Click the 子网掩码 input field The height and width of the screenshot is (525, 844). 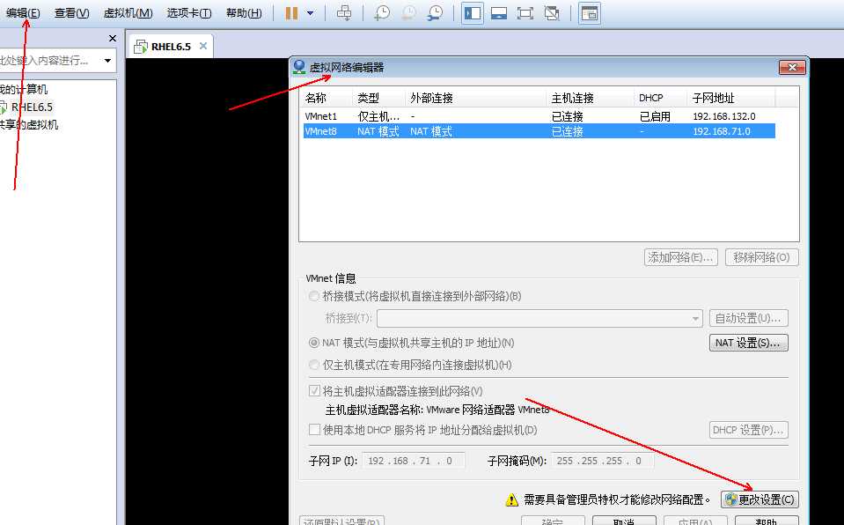602,461
